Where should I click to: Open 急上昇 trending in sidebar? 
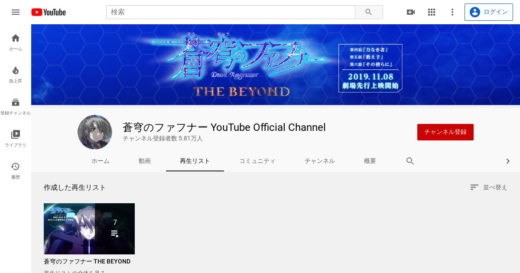point(16,75)
